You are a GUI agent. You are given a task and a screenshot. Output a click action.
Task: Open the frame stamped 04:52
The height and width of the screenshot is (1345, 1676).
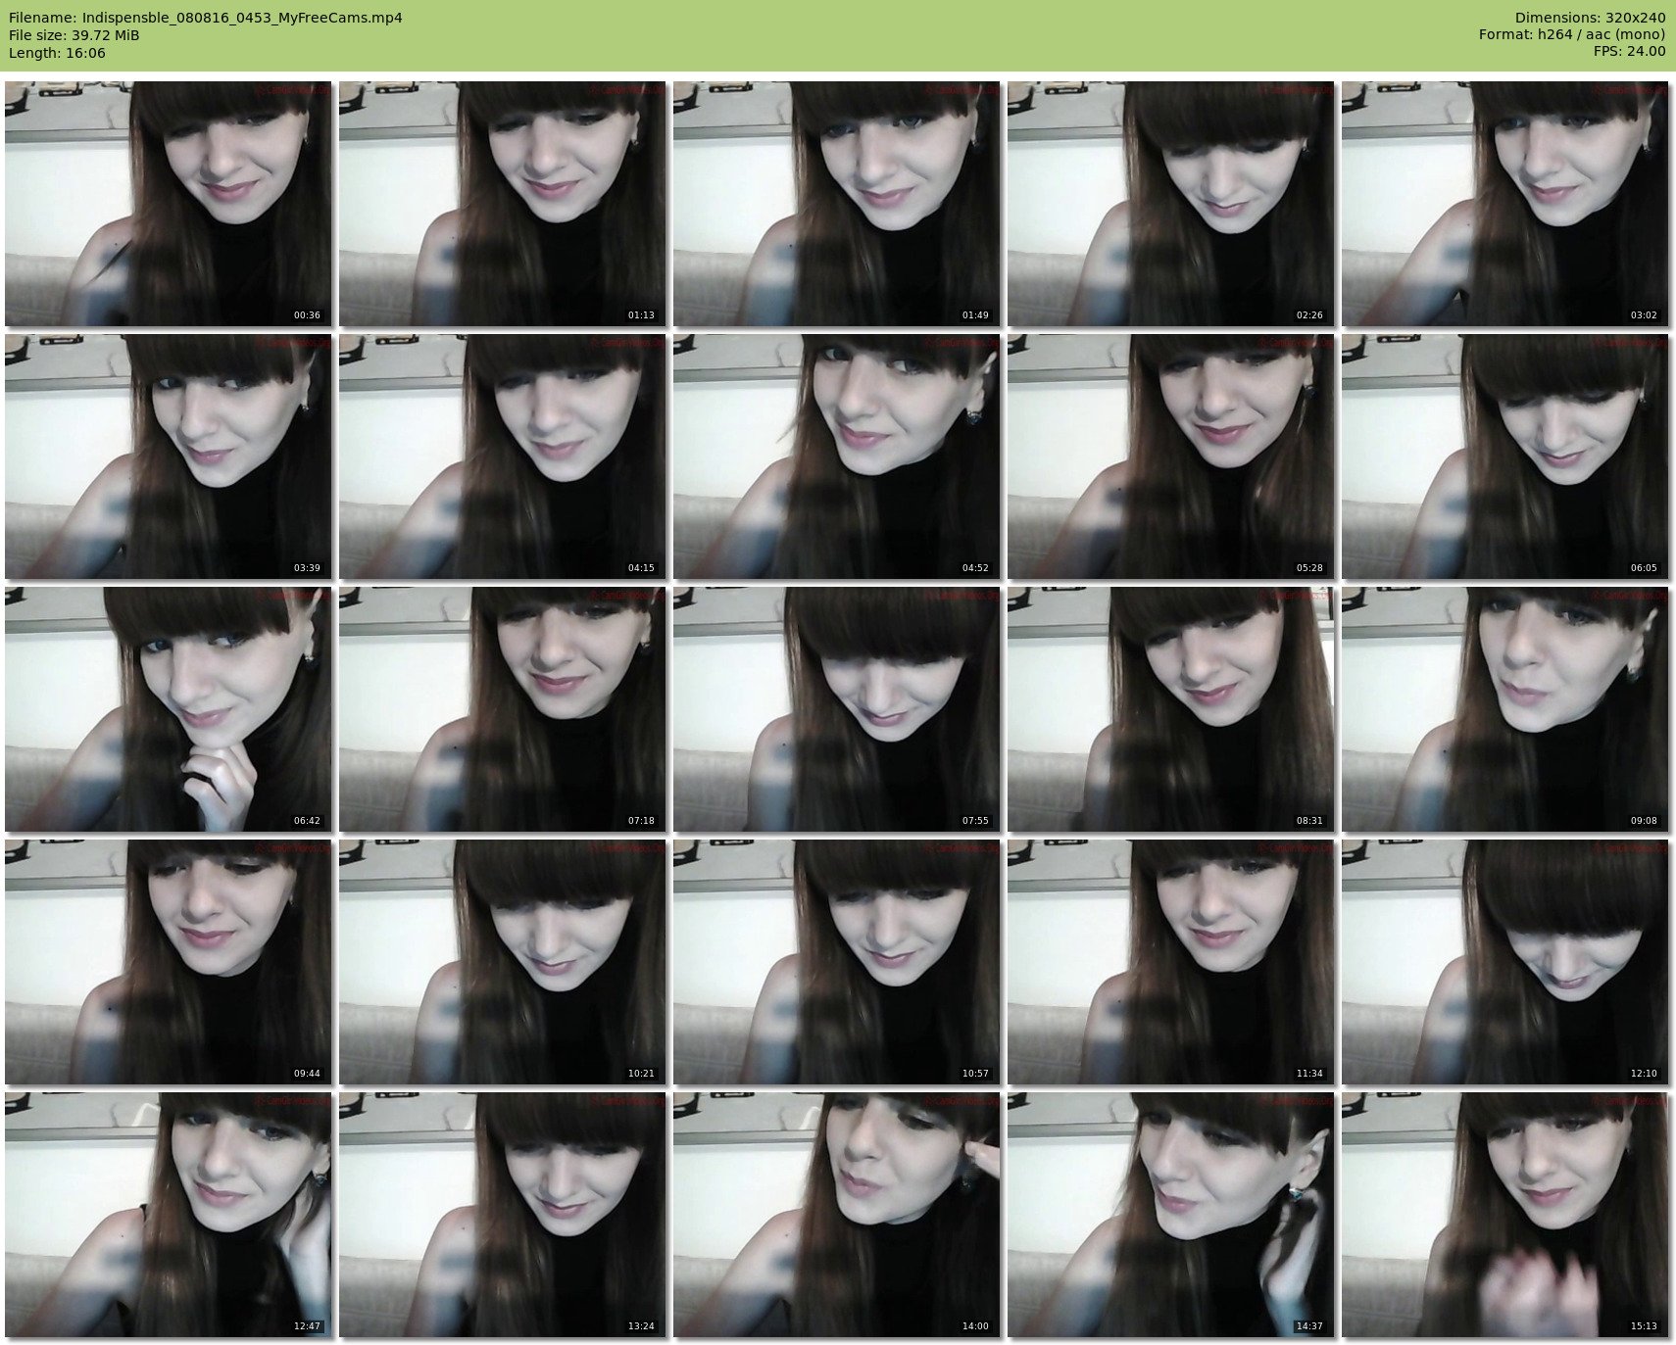point(836,456)
